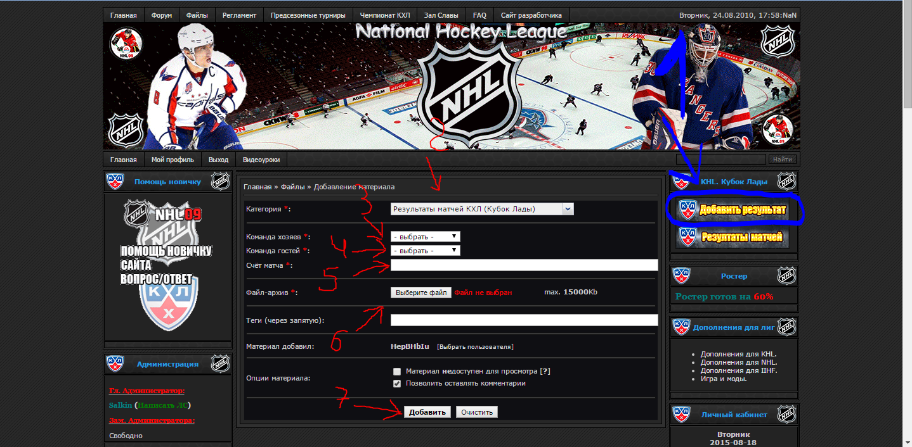
Task: Click the help question mark next to недоступен option
Action: [545, 371]
